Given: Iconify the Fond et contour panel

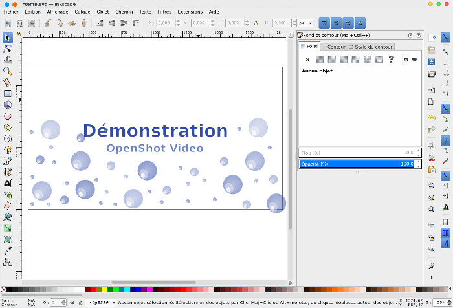Looking at the screenshot, I should click(x=410, y=35).
